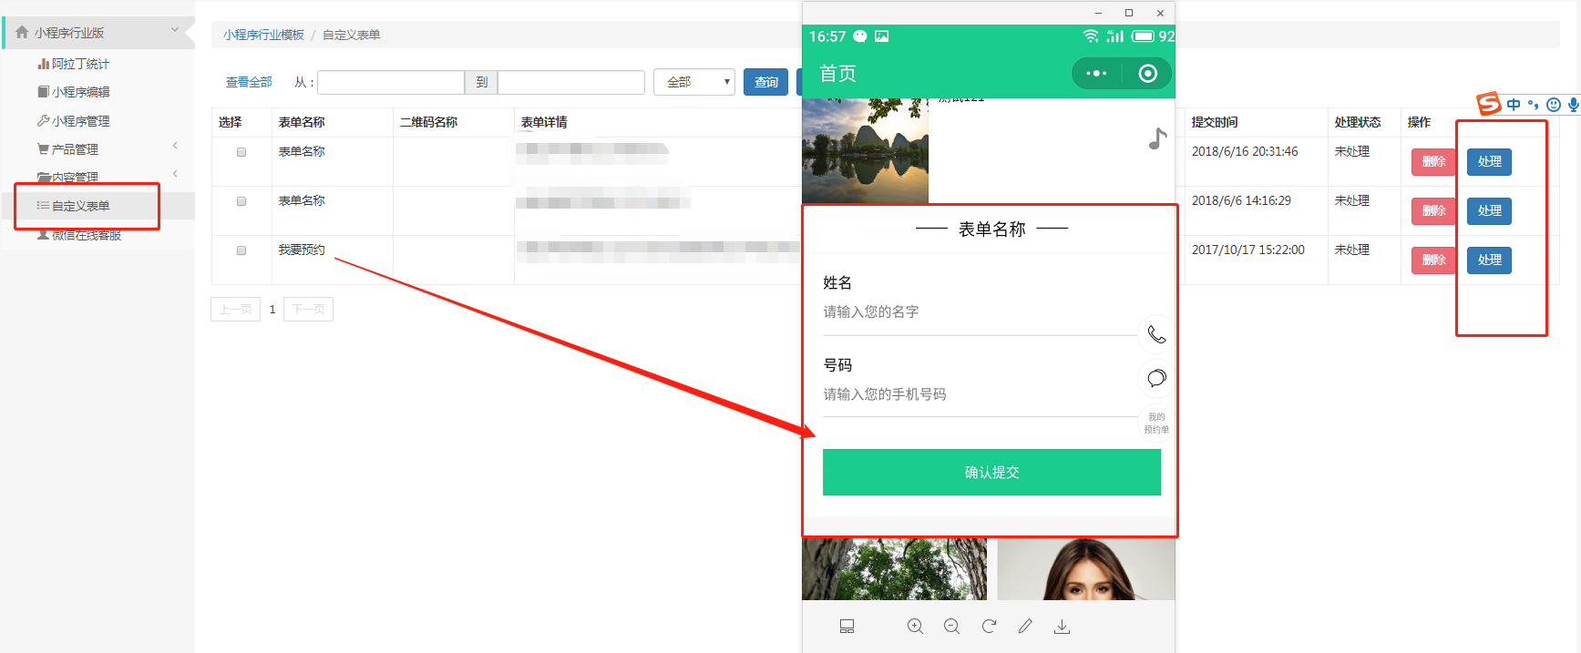Click the music note icon
Image resolution: width=1581 pixels, height=653 pixels.
[x=1157, y=138]
